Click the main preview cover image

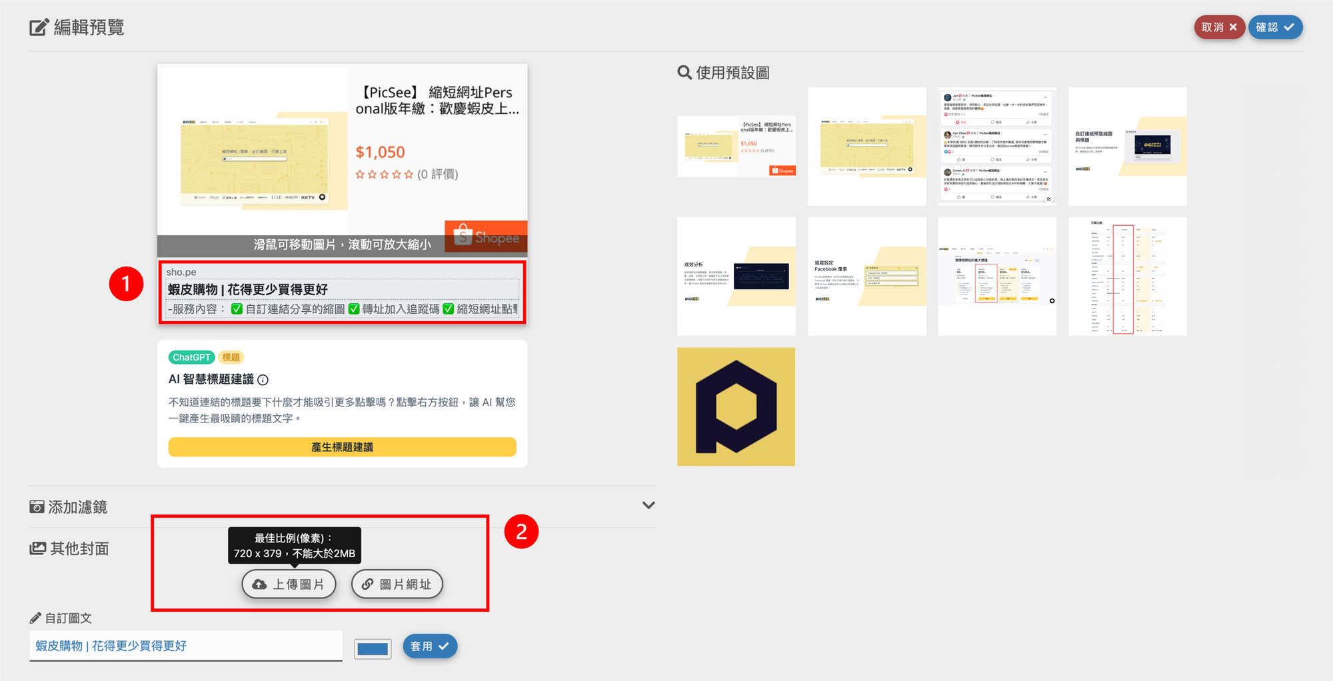343,161
